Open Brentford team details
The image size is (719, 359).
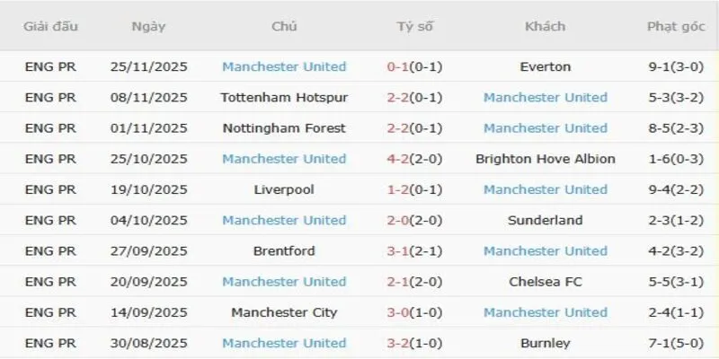(284, 250)
